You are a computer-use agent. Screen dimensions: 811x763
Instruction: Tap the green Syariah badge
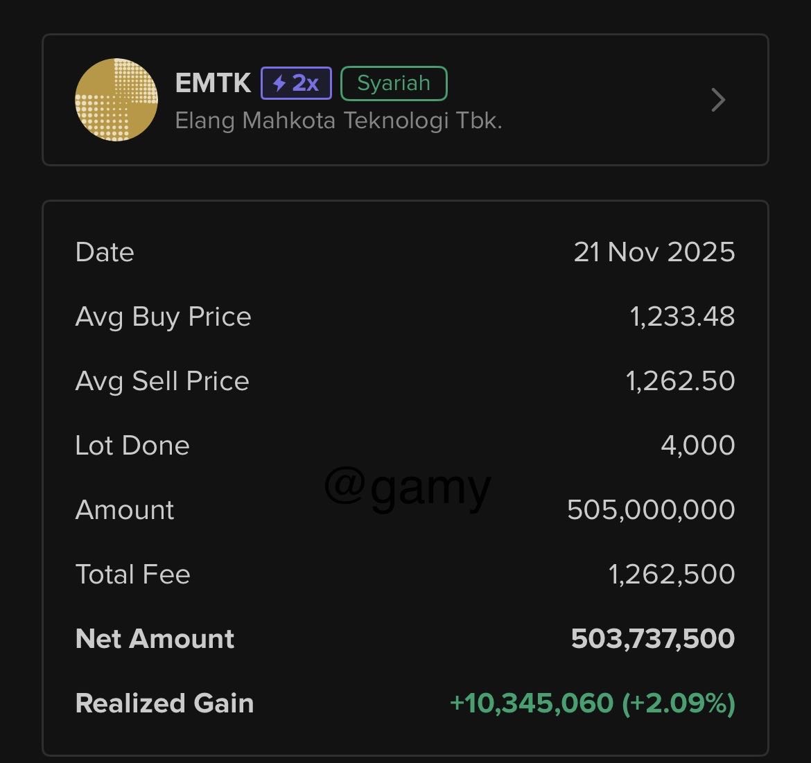(x=394, y=83)
